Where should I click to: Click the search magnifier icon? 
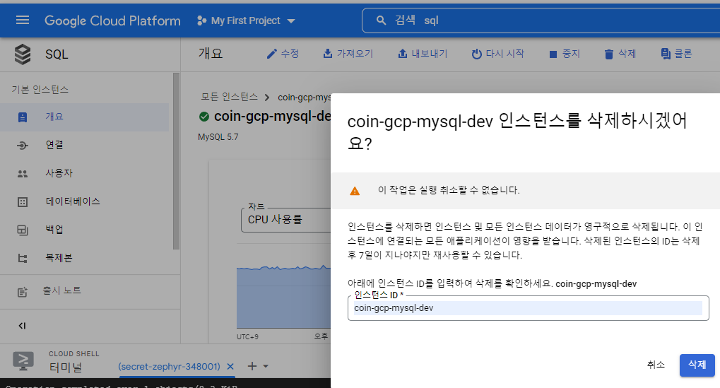tap(381, 20)
